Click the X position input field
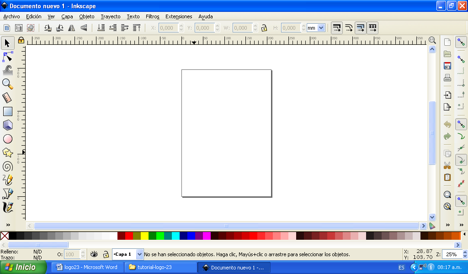 (169, 28)
